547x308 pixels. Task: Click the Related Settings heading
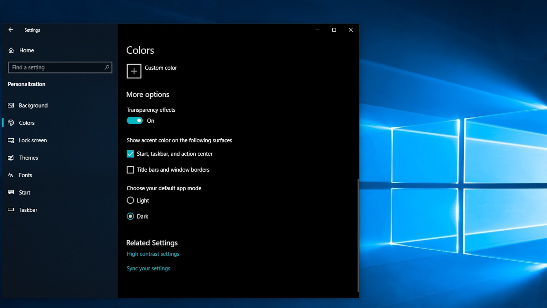coord(152,243)
